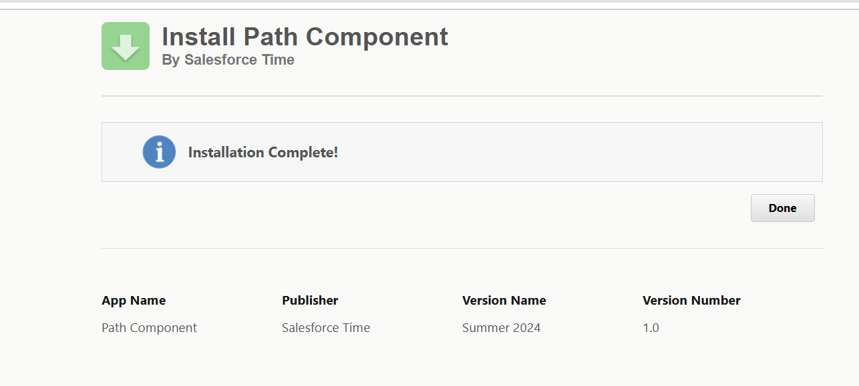
Task: Click the Salesforce Time publisher value
Action: click(326, 327)
